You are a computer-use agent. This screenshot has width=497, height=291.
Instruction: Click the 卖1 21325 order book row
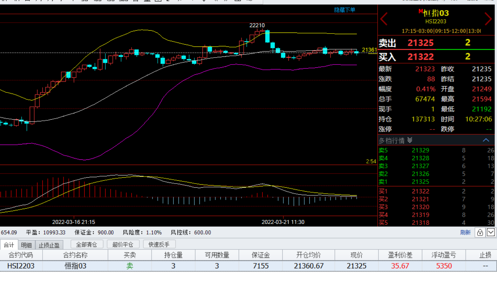pos(437,181)
